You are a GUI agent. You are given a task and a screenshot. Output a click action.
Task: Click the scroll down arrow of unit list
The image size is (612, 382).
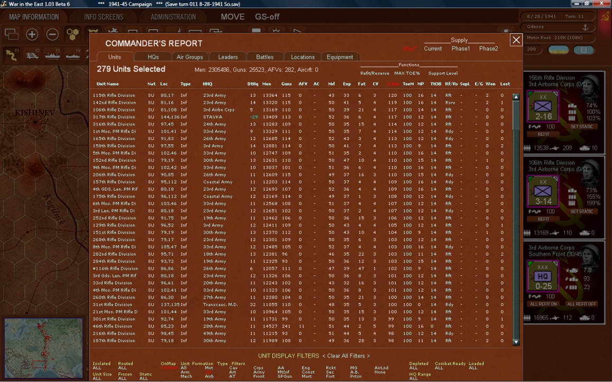point(516,342)
